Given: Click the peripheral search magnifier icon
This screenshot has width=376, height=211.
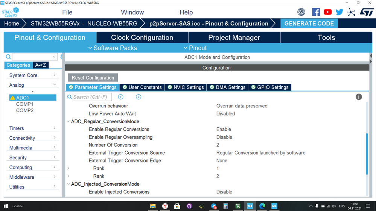Looking at the screenshot, I should click(x=8, y=57).
